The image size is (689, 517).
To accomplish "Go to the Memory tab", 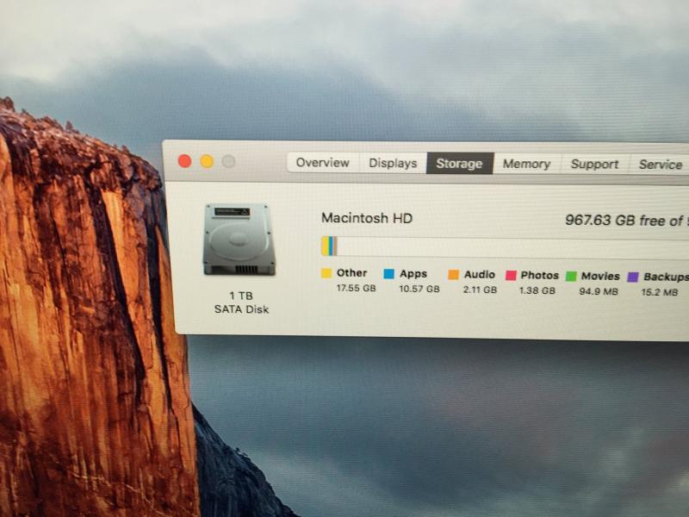I will coord(526,164).
